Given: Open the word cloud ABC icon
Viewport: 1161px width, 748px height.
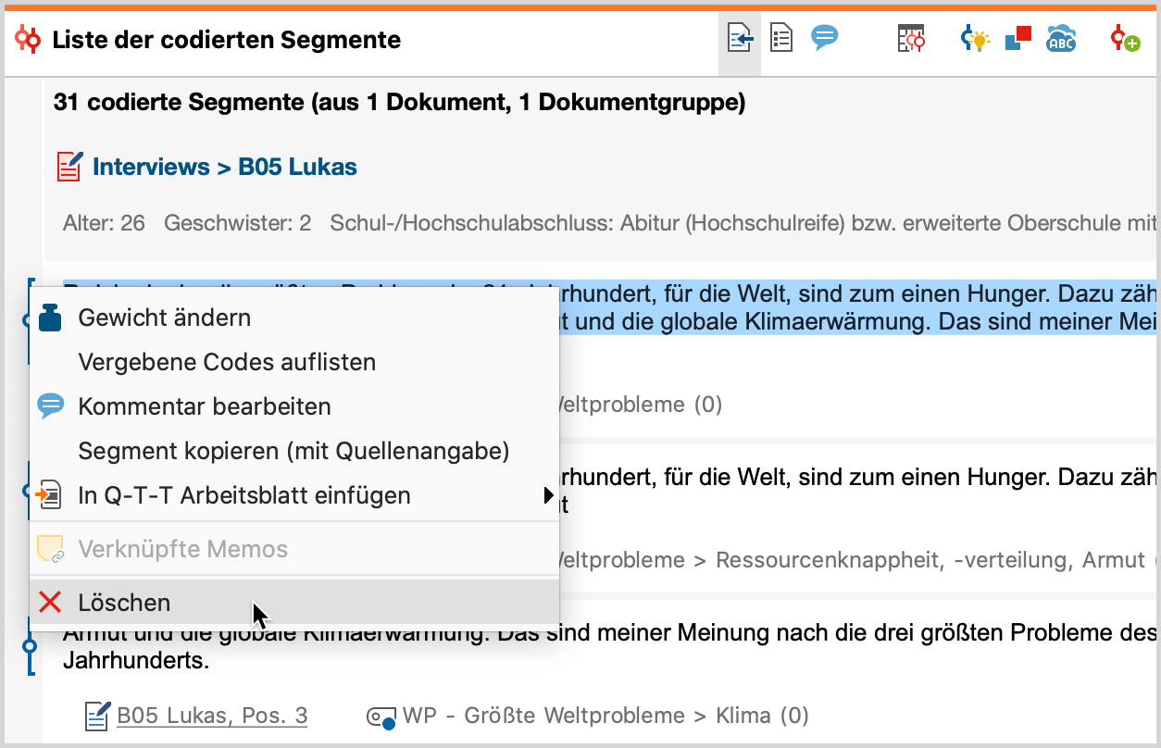Looking at the screenshot, I should pos(1061,39).
